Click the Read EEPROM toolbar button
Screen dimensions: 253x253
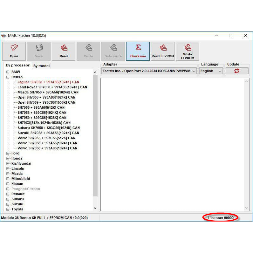(x=163, y=51)
